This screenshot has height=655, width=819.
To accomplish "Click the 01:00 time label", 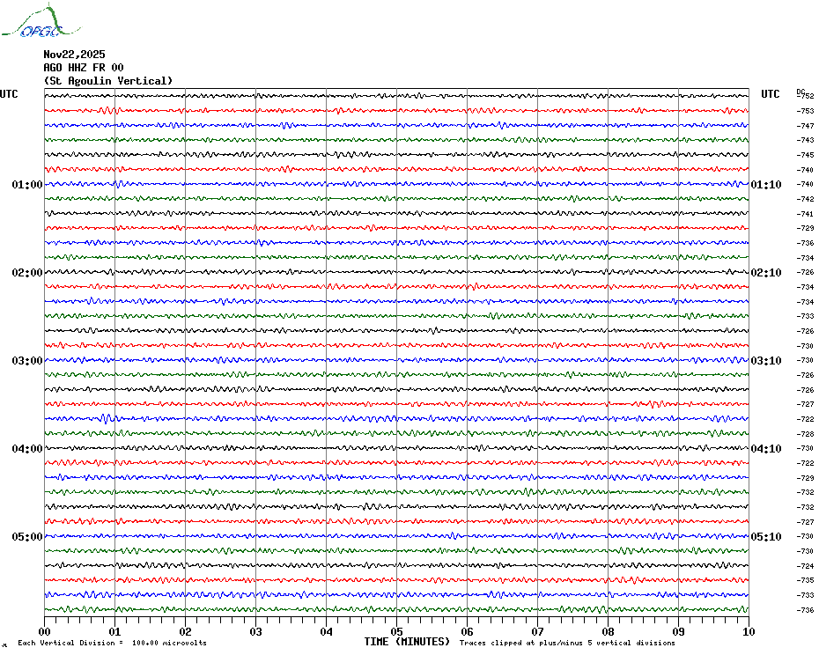I will (x=27, y=184).
